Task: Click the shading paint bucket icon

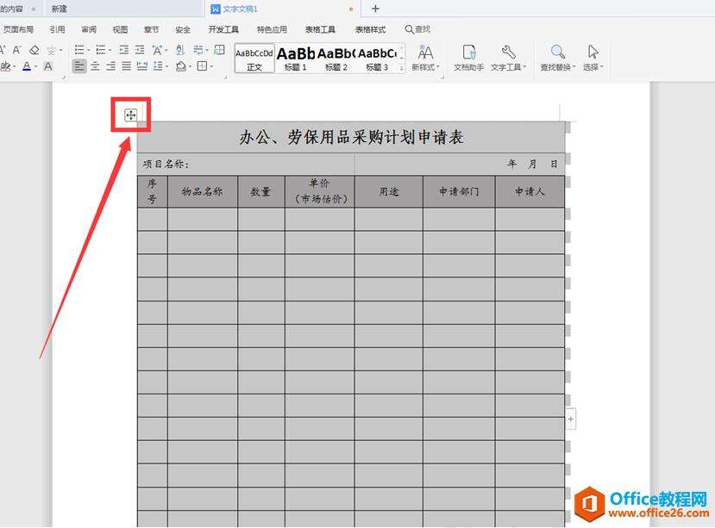Action: [x=180, y=66]
